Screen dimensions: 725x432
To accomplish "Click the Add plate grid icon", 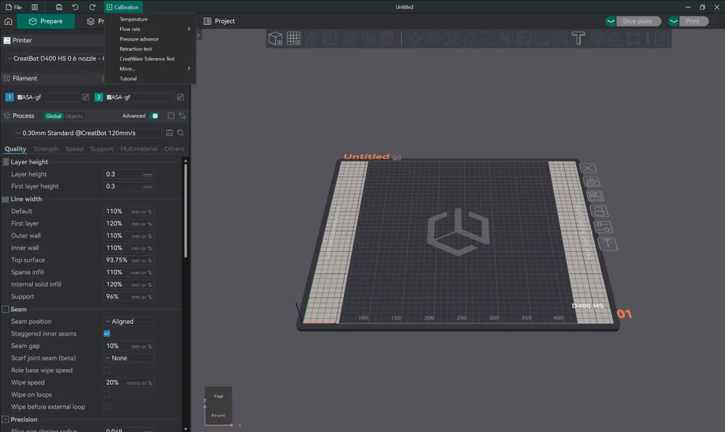I will 294,39.
